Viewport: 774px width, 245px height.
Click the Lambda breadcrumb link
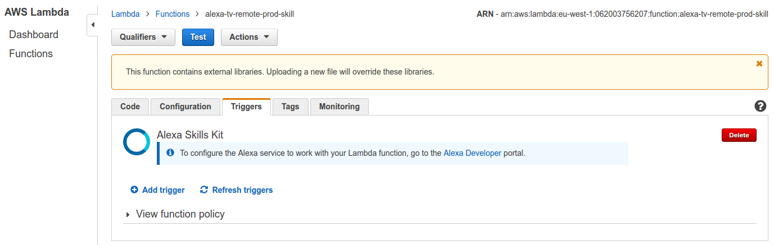point(125,13)
